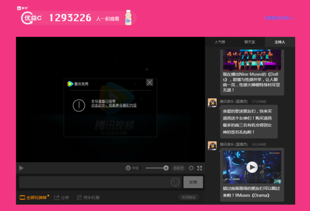Click the play button in video controls

click(21, 168)
